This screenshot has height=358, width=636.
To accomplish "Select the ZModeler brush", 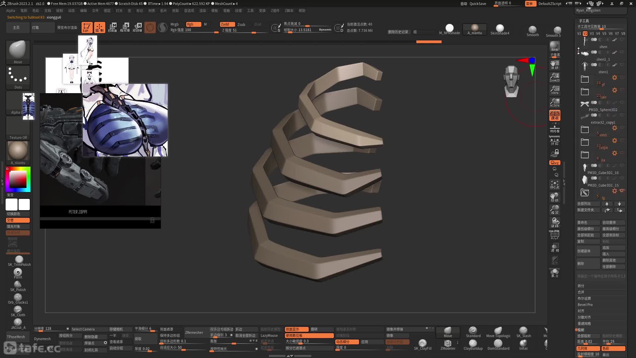I will point(448,345).
